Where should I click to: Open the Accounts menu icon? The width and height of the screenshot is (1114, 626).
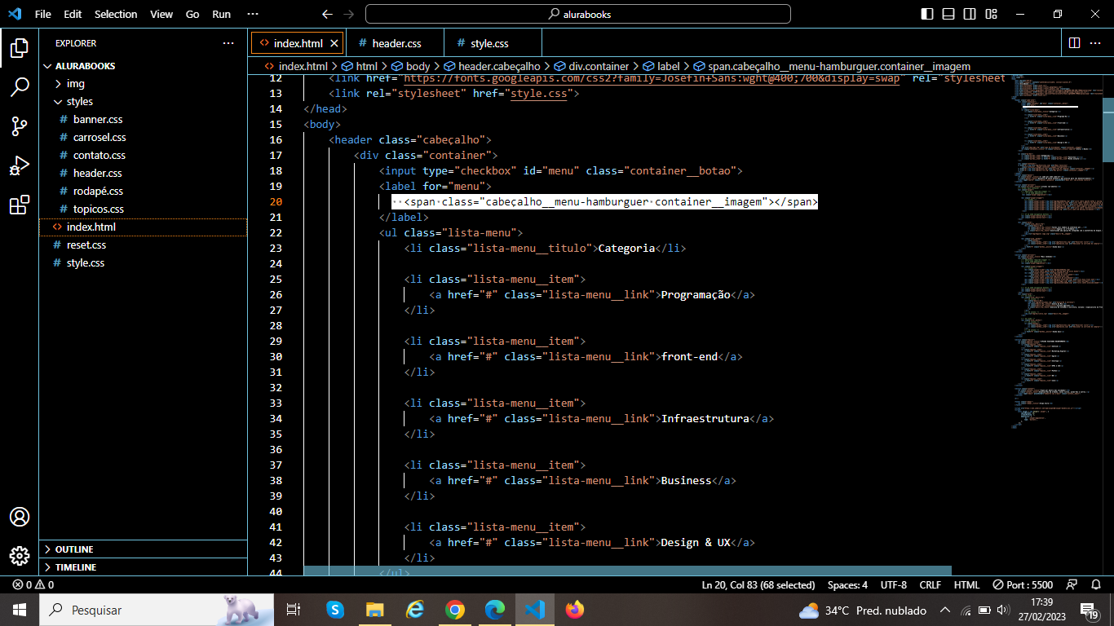point(20,517)
